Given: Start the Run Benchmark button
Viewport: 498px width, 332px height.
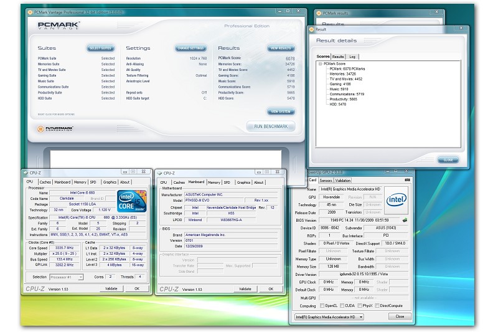Looking at the screenshot, I should [x=271, y=126].
